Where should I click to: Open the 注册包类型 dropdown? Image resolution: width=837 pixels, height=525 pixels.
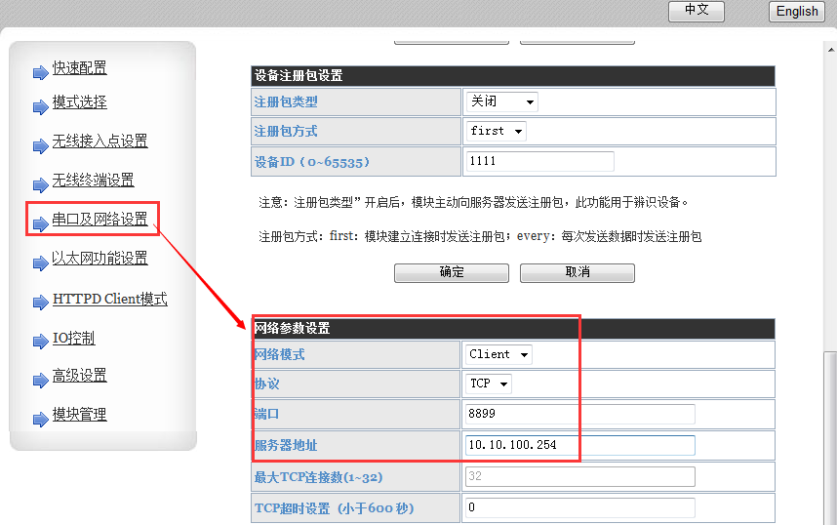click(501, 101)
